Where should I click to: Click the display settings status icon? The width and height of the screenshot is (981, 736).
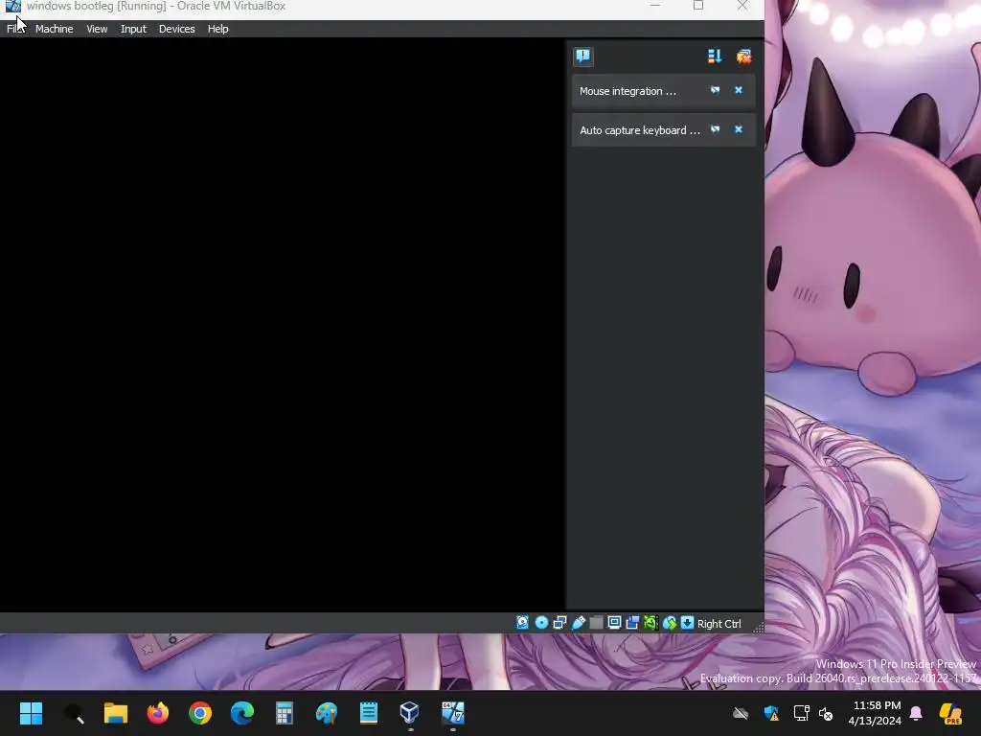click(614, 623)
